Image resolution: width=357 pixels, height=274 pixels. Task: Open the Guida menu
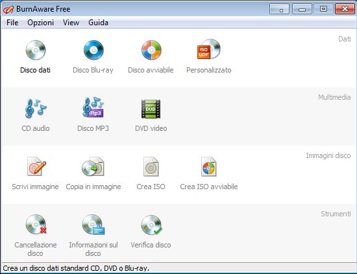(98, 23)
